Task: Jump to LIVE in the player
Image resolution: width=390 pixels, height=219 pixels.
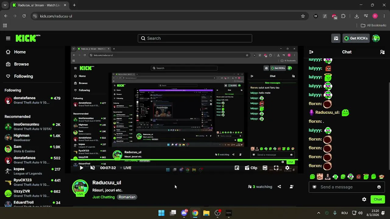Action: (x=126, y=168)
